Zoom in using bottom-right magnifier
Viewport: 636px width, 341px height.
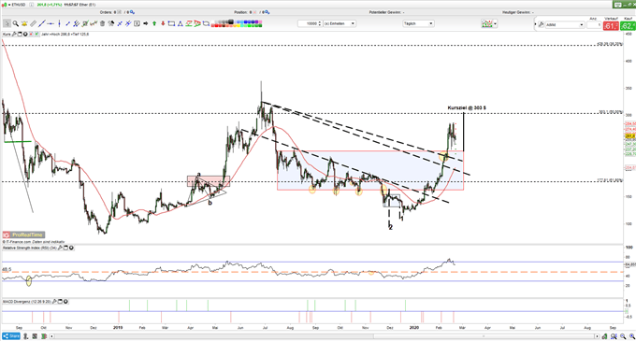(x=631, y=336)
